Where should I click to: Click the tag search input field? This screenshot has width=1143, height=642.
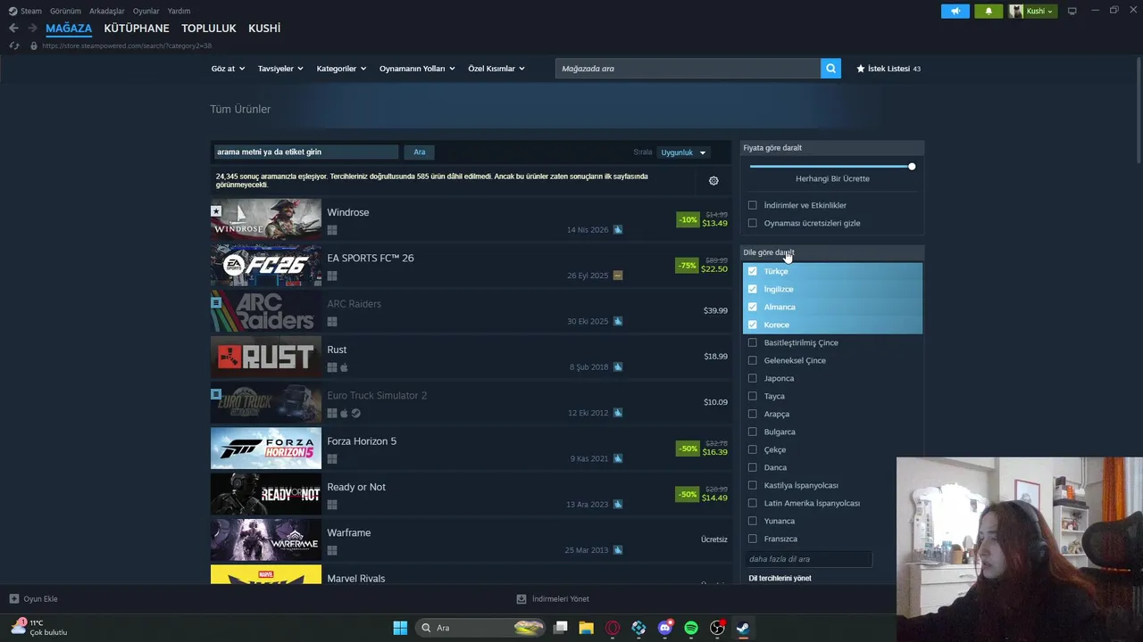click(305, 152)
